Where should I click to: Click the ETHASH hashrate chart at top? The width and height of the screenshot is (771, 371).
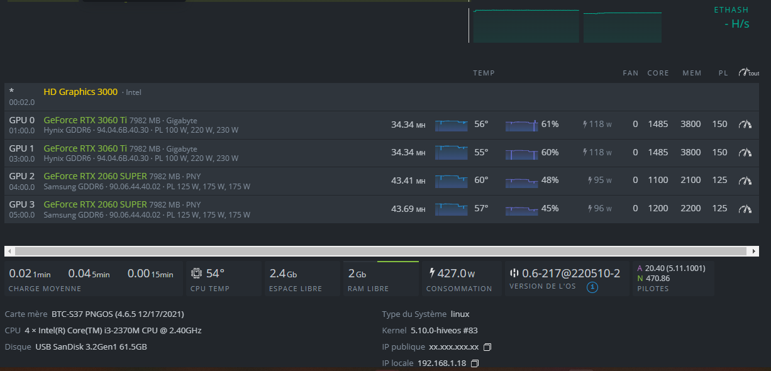tap(566, 26)
